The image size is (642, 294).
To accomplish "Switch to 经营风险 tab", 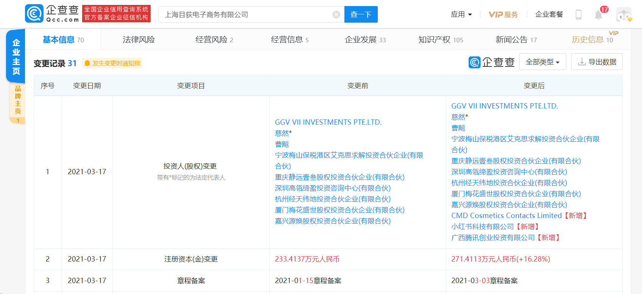I will 214,40.
